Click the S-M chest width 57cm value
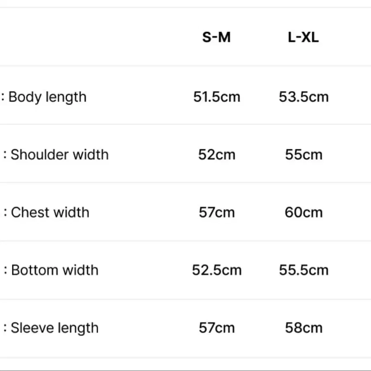 (216, 213)
